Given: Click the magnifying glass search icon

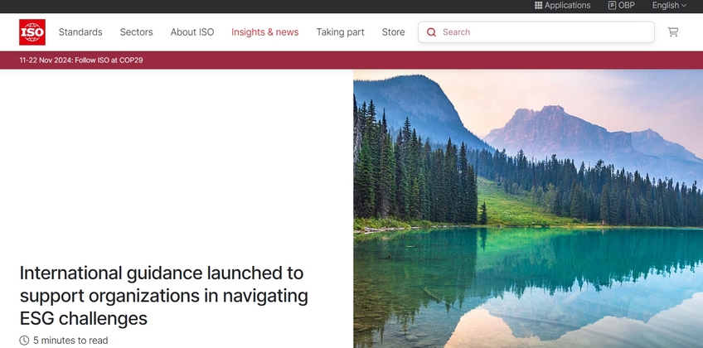Looking at the screenshot, I should click(431, 32).
